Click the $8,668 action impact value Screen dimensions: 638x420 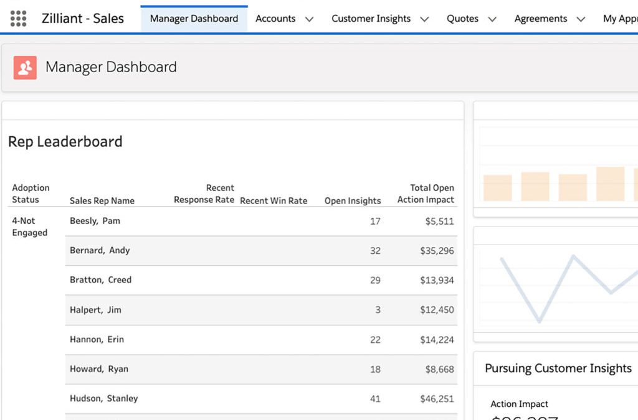[439, 369]
